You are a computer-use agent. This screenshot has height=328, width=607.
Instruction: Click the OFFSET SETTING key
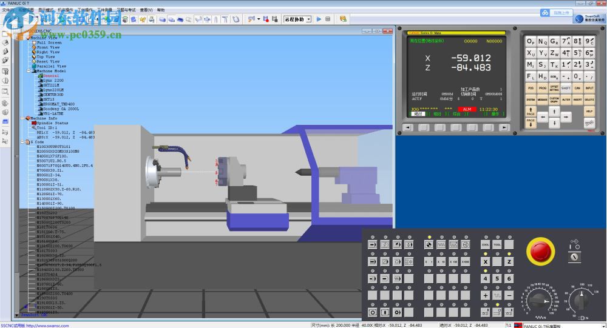(554, 88)
